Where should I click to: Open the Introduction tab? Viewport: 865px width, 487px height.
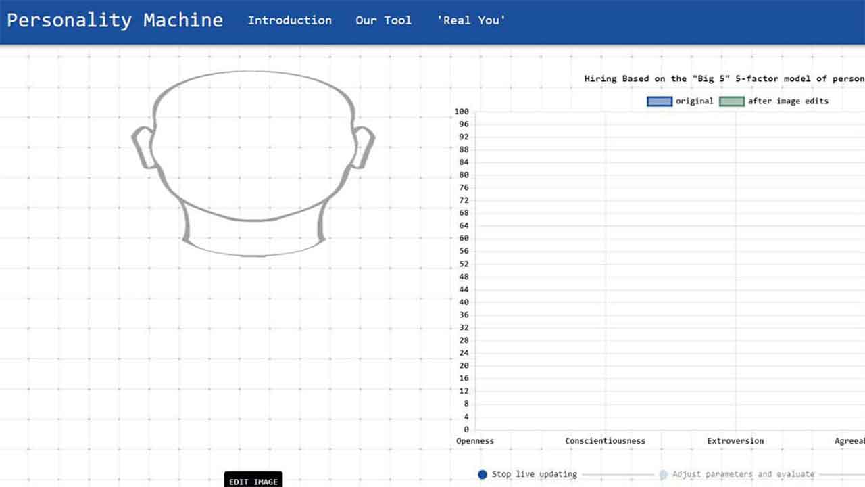click(x=289, y=20)
